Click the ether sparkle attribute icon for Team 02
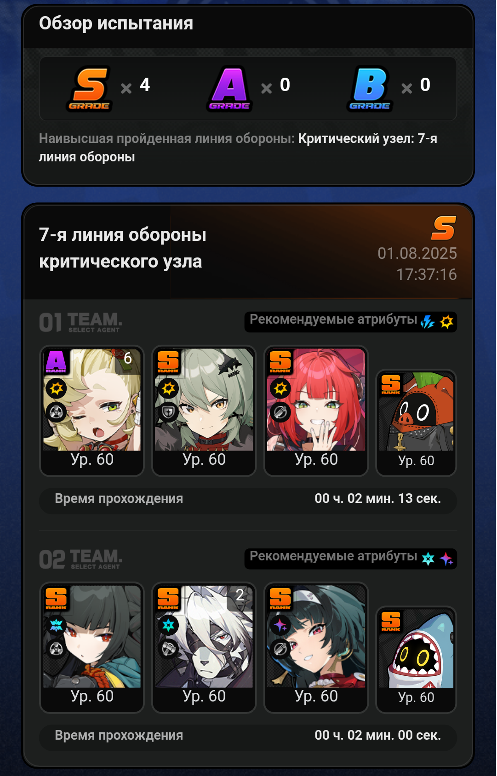 [446, 559]
